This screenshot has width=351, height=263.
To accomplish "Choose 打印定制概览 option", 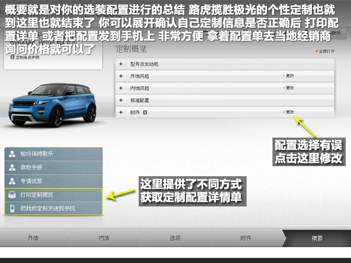I will pos(54,195).
